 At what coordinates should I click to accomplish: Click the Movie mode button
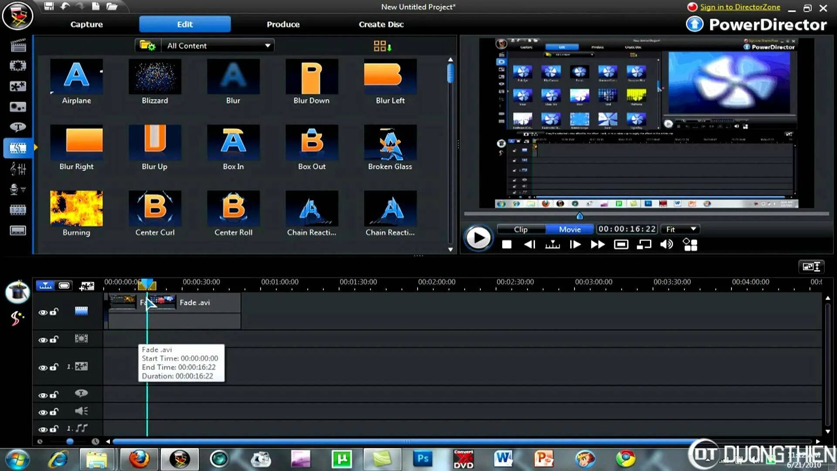570,229
